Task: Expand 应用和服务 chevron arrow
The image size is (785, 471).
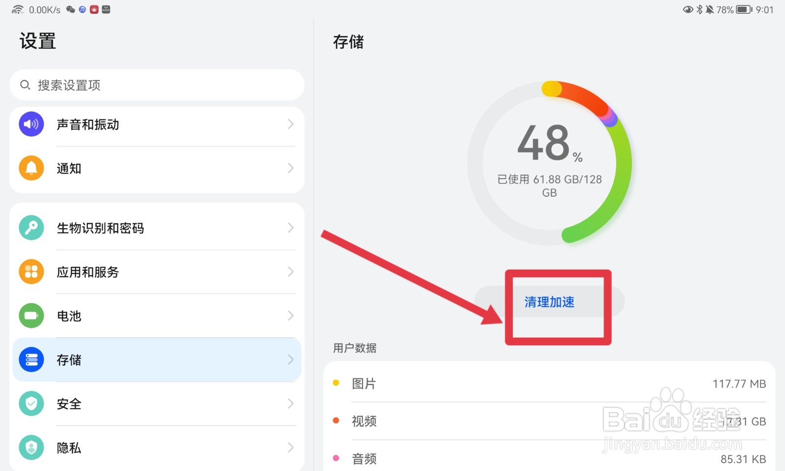Action: tap(290, 272)
